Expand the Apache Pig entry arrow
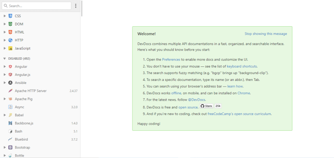Viewport: 334px width, 158px height. pyautogui.click(x=5, y=99)
